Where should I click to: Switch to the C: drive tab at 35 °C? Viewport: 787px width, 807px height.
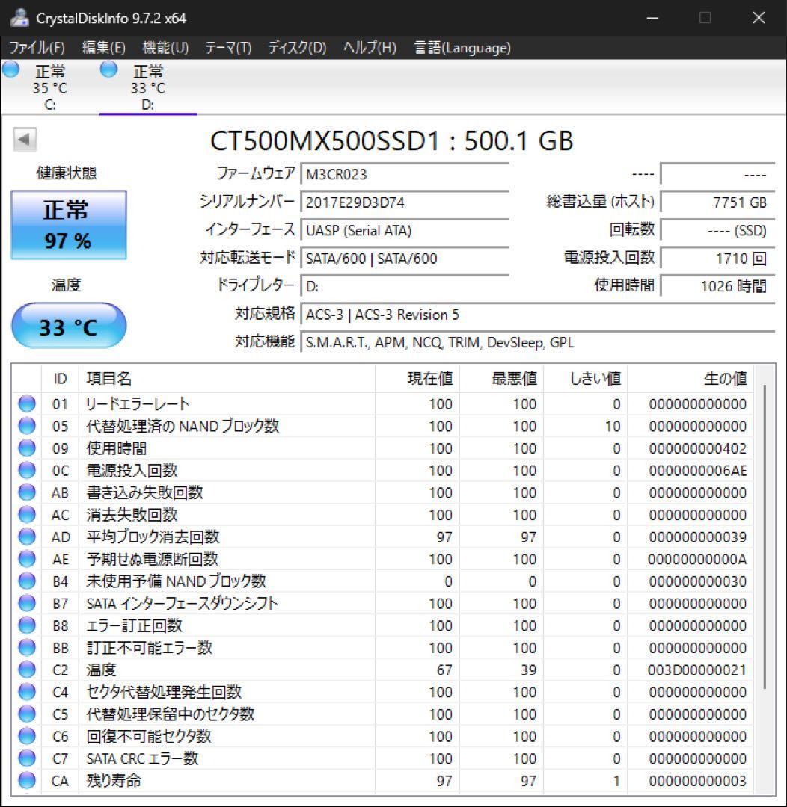coord(49,87)
